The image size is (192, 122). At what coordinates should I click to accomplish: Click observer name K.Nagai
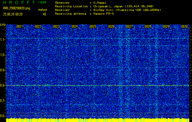pyautogui.click(x=100, y=3)
